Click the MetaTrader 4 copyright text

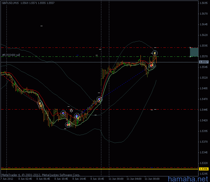tap(41, 175)
